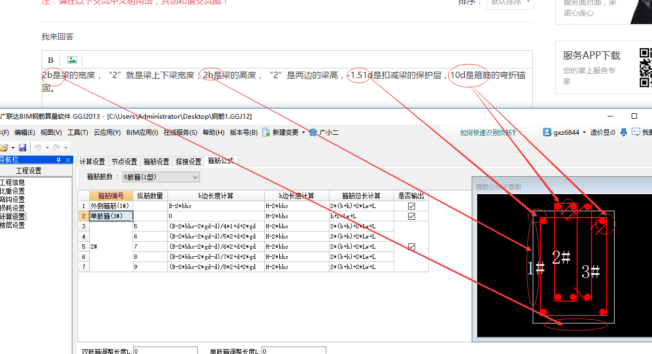Click the 新建变更 document icon
652x354 pixels.
[266, 132]
